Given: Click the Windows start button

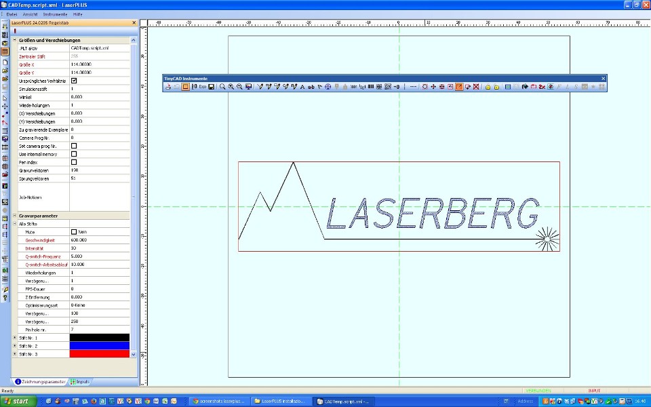Looking at the screenshot, I should click(x=18, y=401).
